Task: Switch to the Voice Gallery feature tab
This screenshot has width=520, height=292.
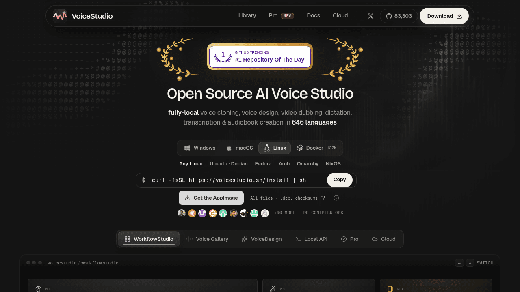Action: [x=208, y=239]
